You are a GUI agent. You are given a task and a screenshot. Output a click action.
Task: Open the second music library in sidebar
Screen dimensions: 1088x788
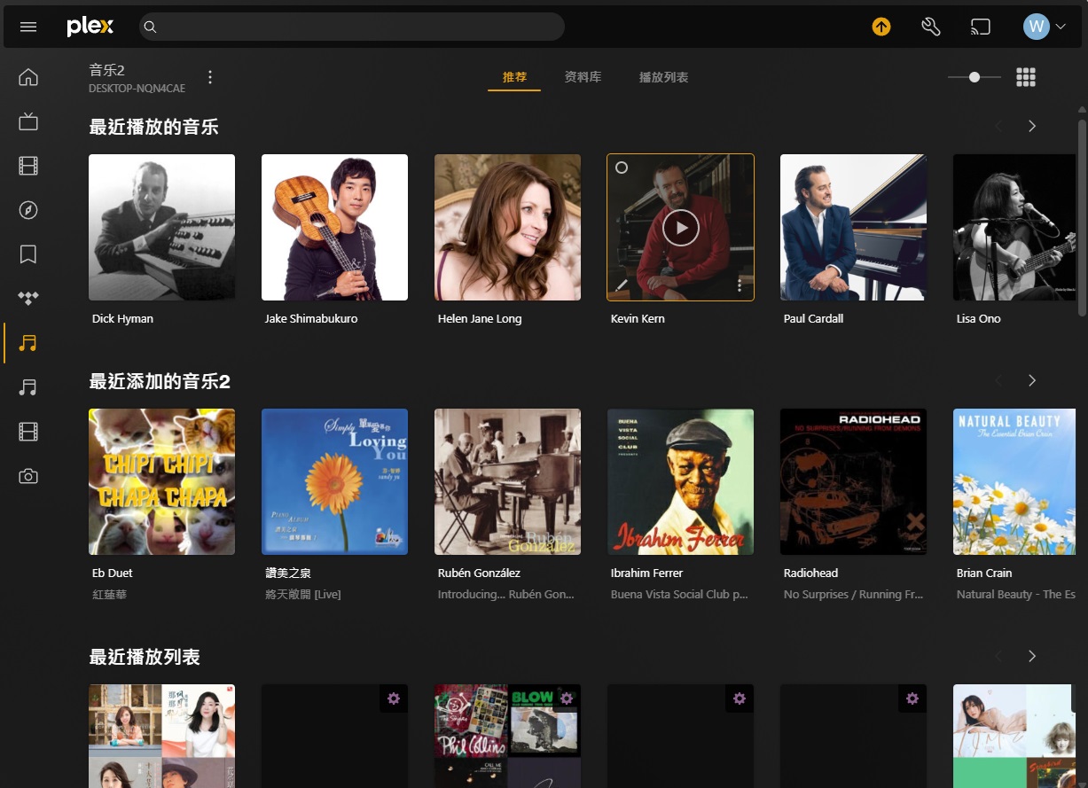[x=28, y=387]
